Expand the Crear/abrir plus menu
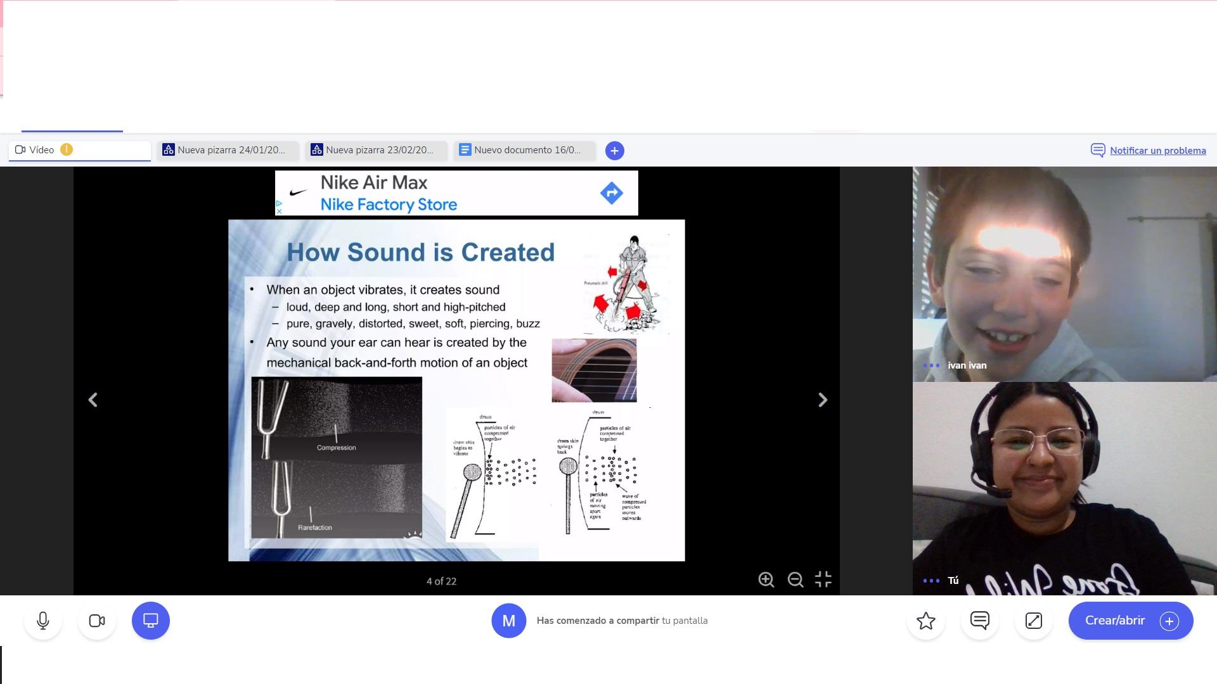 (x=1169, y=621)
